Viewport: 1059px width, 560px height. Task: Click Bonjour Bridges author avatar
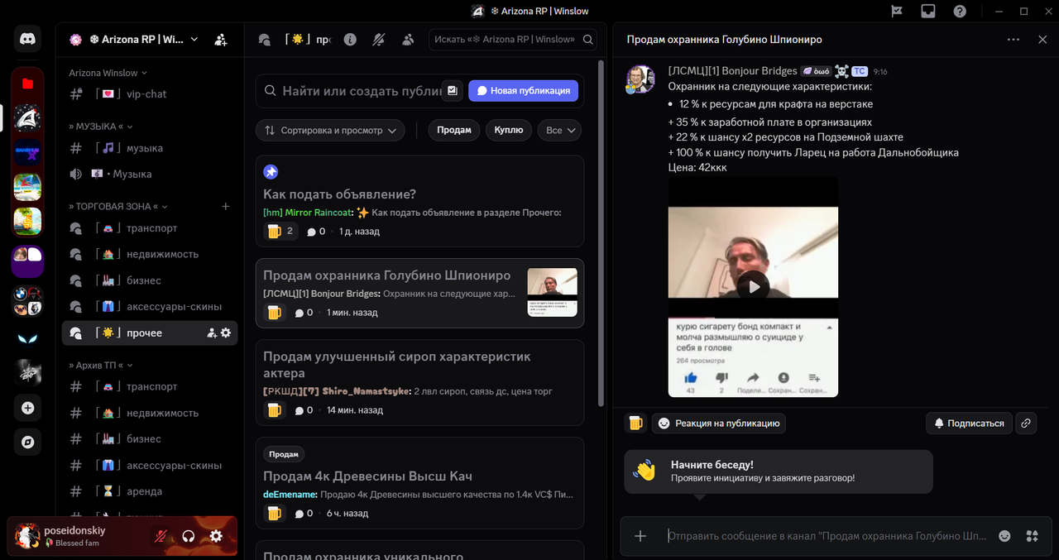coord(640,79)
